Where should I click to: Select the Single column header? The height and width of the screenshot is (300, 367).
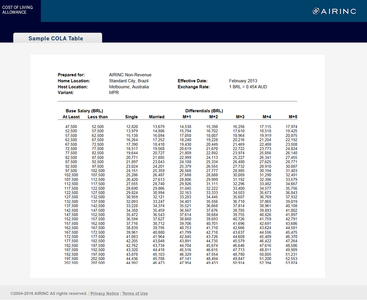[x=131, y=117]
